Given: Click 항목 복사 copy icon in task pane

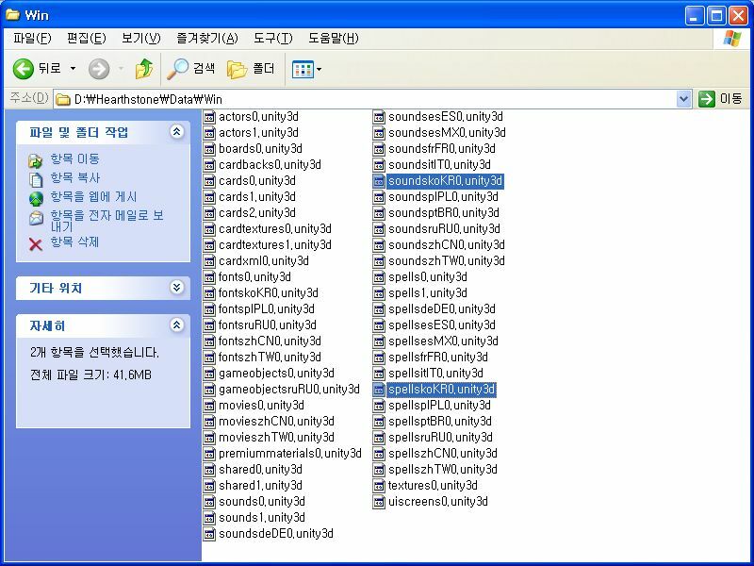Looking at the screenshot, I should (36, 179).
